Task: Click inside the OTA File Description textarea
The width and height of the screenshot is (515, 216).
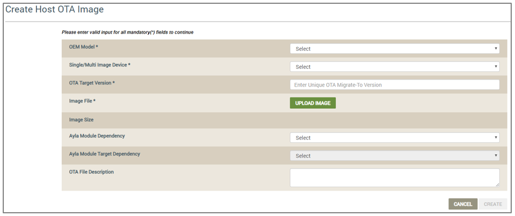Action: 394,178
